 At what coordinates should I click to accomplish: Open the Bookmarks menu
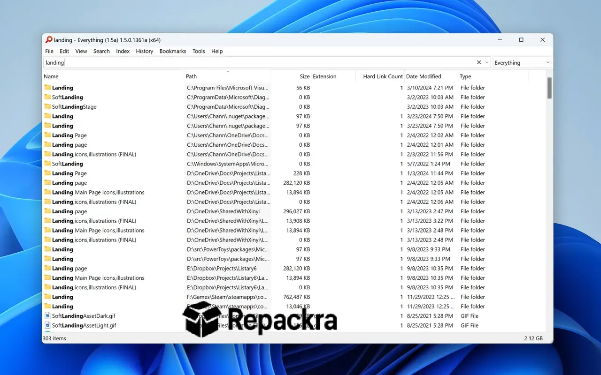point(173,51)
